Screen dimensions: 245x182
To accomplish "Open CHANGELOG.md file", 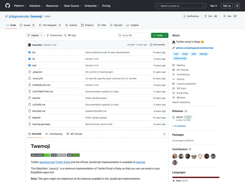I will click(41, 85).
